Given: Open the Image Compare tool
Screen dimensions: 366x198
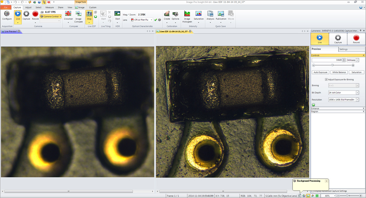Looking at the screenshot, I should pos(78,17).
